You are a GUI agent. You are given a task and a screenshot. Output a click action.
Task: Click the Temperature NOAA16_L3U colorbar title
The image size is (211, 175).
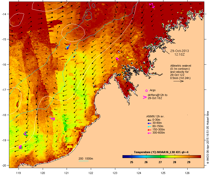coord(161,152)
